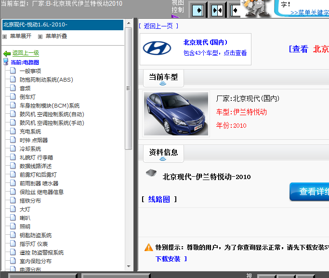
Task: Click the Hyundai logo image
Action: click(157, 48)
